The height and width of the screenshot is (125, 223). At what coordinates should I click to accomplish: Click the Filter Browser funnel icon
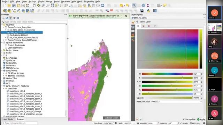point(10,18)
